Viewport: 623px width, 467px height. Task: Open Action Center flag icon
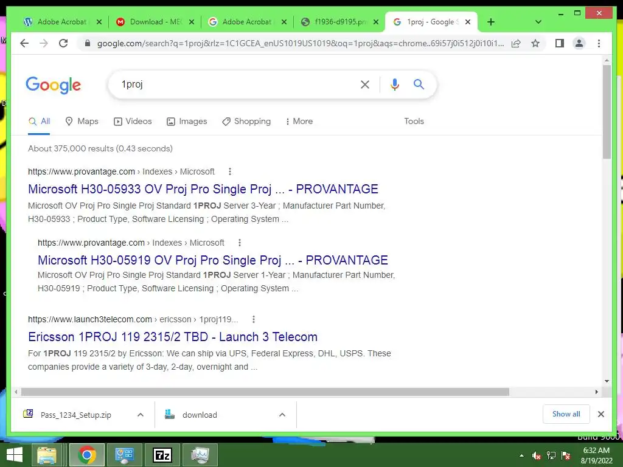pos(566,455)
